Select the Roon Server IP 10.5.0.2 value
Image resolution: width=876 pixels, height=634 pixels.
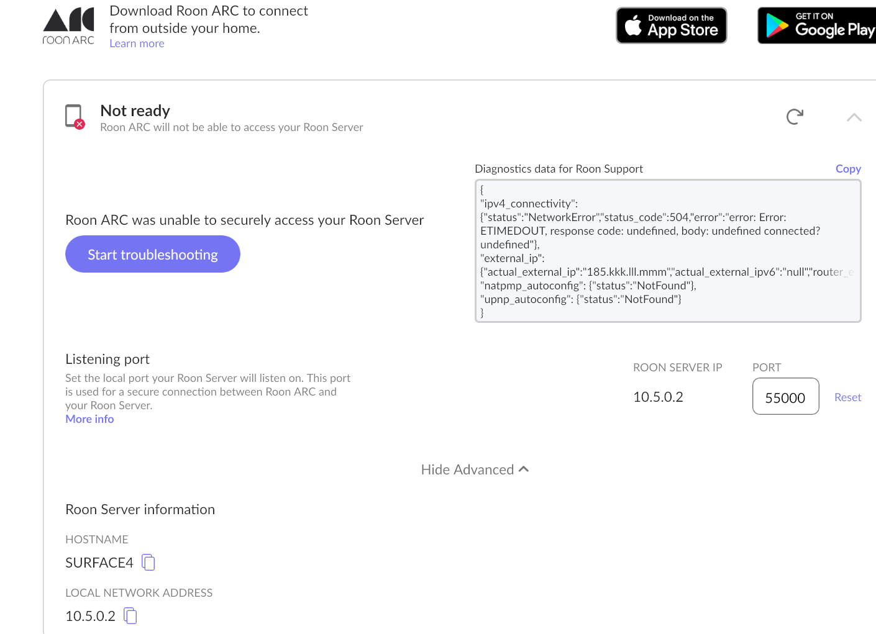tap(658, 397)
